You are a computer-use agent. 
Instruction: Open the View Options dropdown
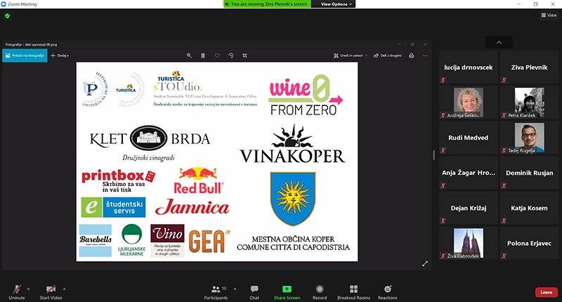point(336,4)
